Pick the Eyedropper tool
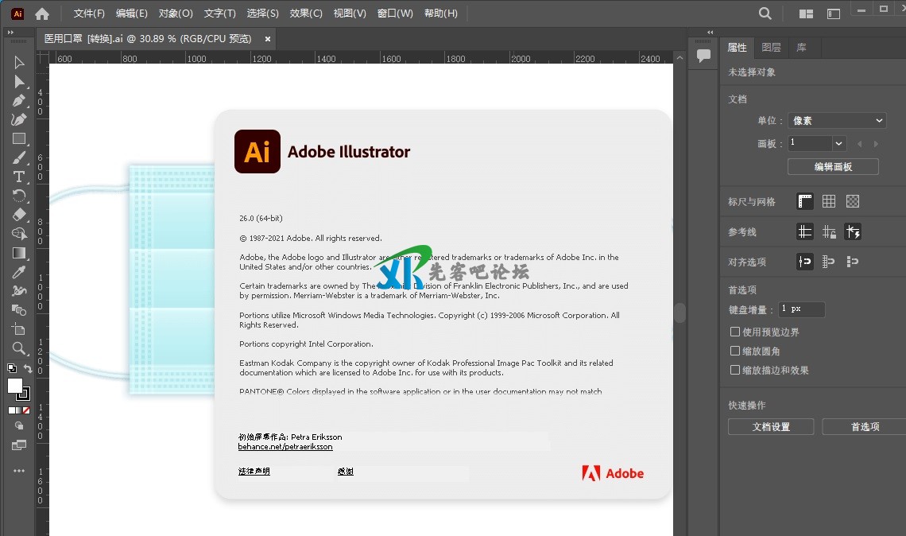This screenshot has height=536, width=906. (19, 272)
